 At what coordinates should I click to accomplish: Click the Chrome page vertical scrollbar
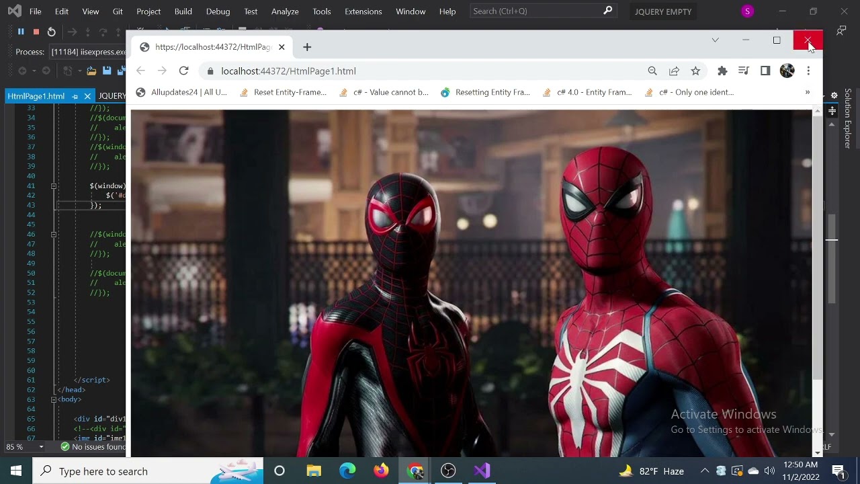pyautogui.click(x=817, y=247)
